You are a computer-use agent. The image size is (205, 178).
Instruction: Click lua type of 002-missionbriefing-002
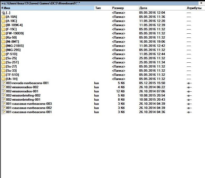click(96, 95)
